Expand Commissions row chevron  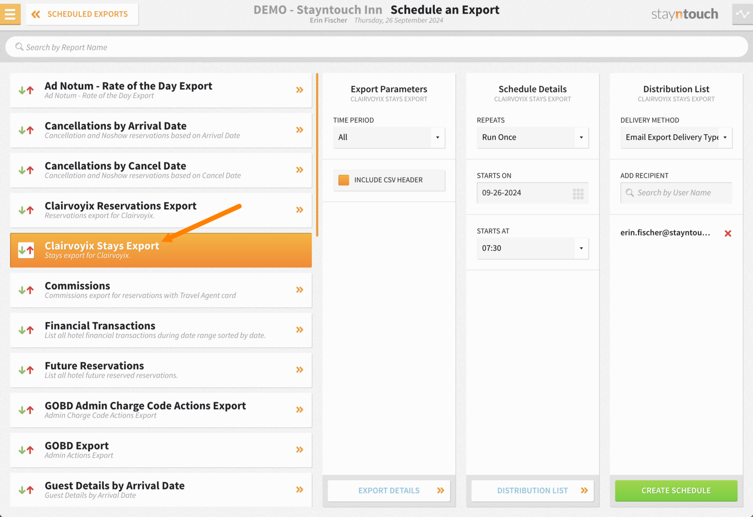[x=300, y=290]
